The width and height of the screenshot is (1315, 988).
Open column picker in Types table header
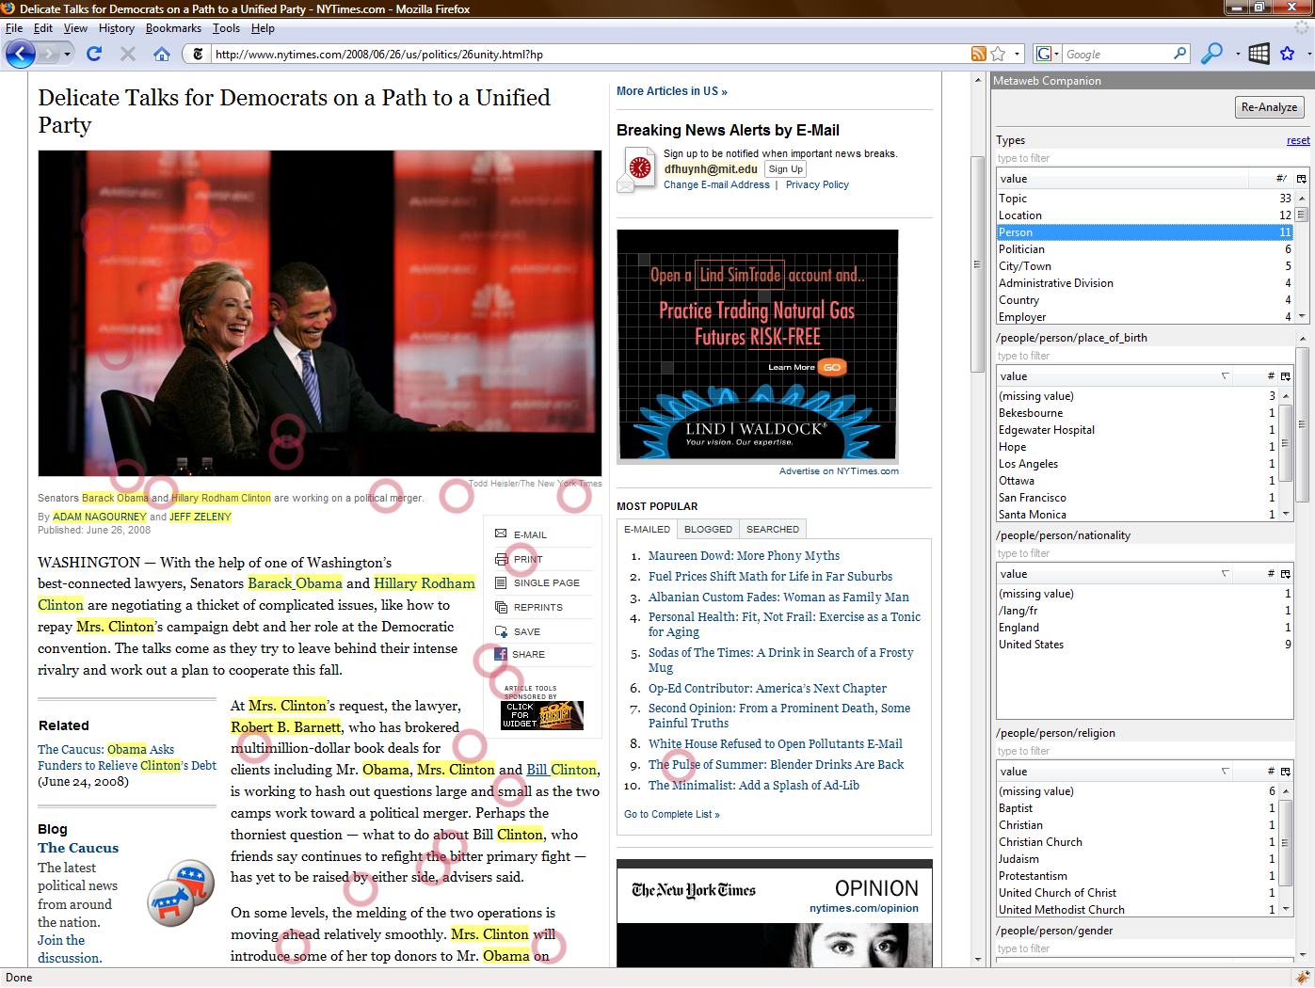point(1301,179)
